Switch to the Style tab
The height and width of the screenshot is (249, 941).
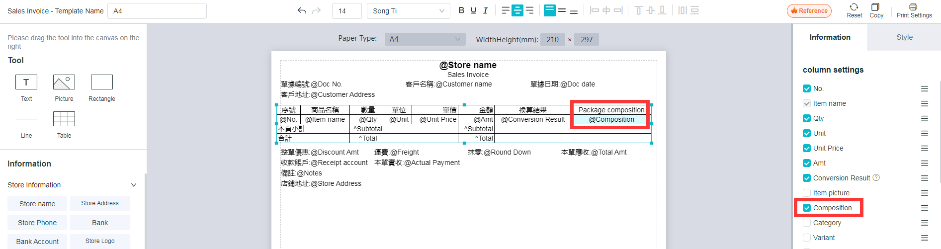pyautogui.click(x=904, y=37)
